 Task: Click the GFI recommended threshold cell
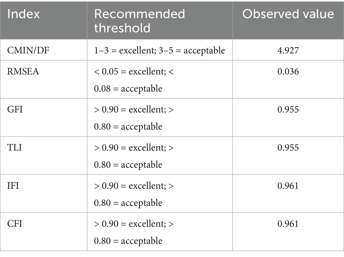[134, 118]
